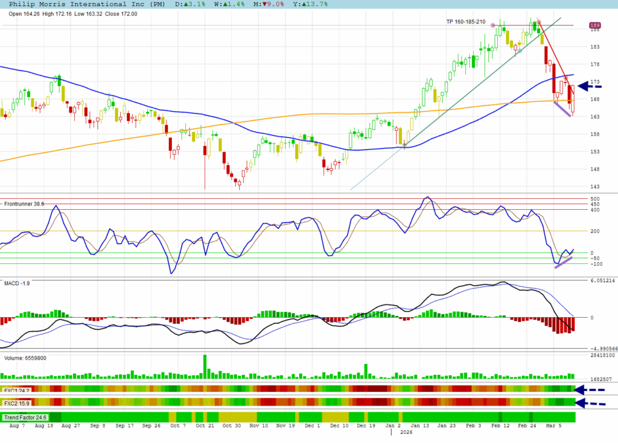Viewport: 618px width, 443px height.
Task: Select the purple trendline under the latest candles
Action: tap(562, 110)
